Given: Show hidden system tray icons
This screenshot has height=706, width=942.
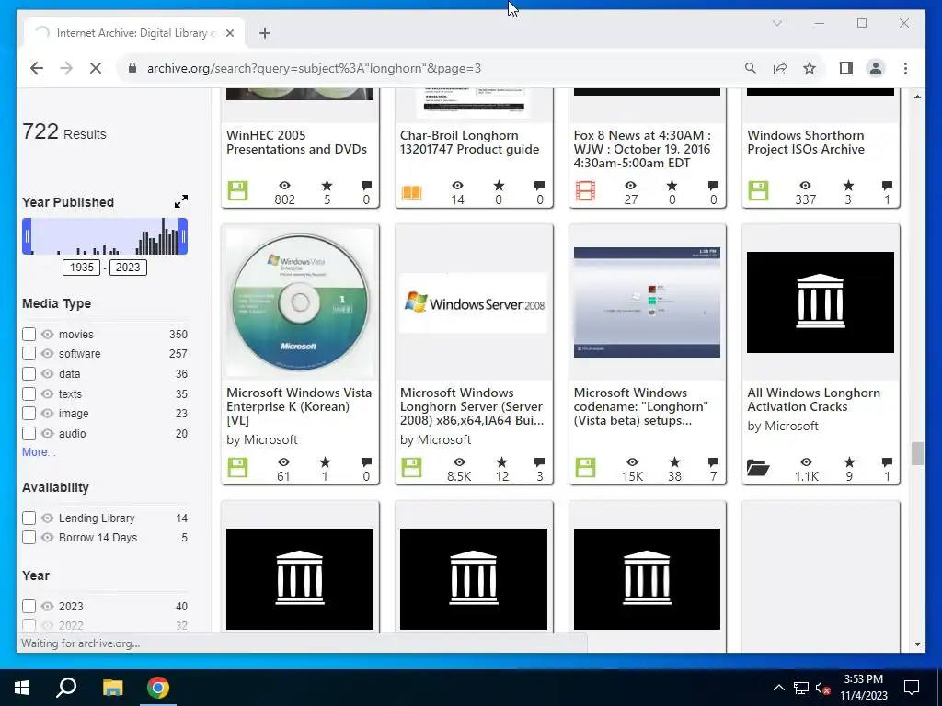Looking at the screenshot, I should [x=778, y=688].
